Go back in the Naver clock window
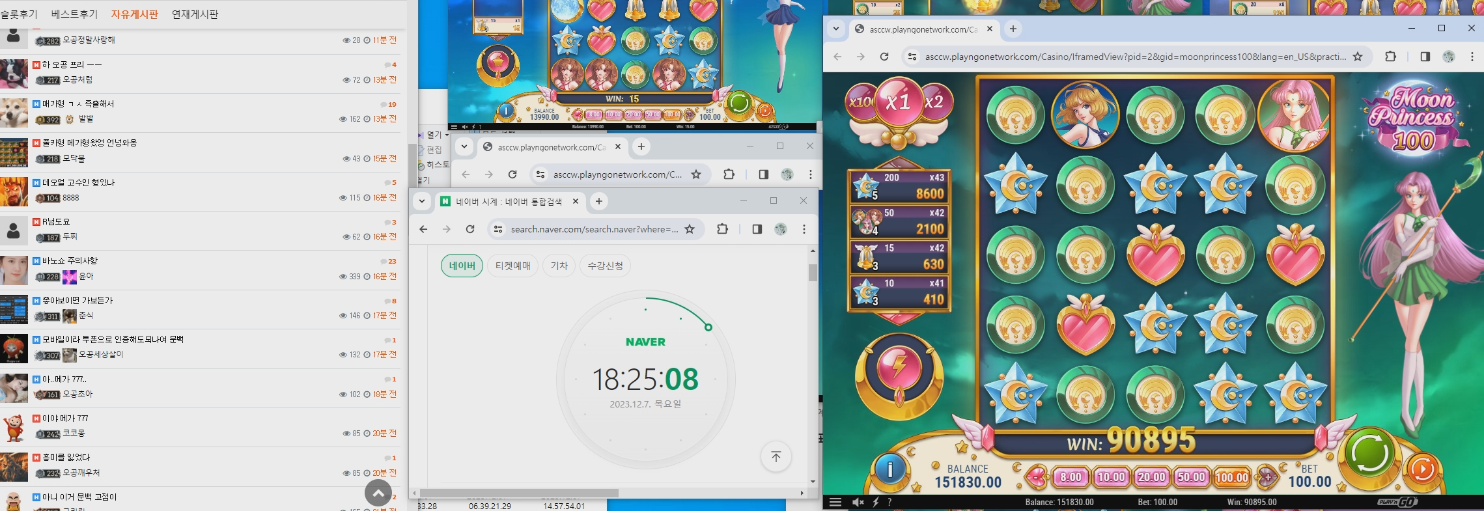The width and height of the screenshot is (1484, 511). pos(423,229)
